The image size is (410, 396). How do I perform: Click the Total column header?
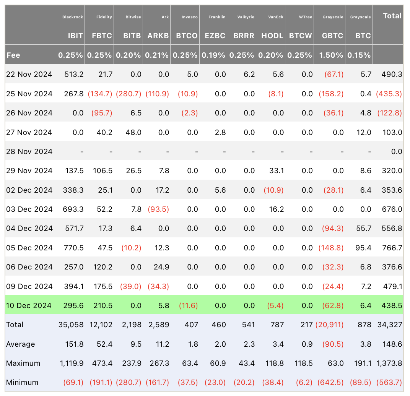[392, 16]
